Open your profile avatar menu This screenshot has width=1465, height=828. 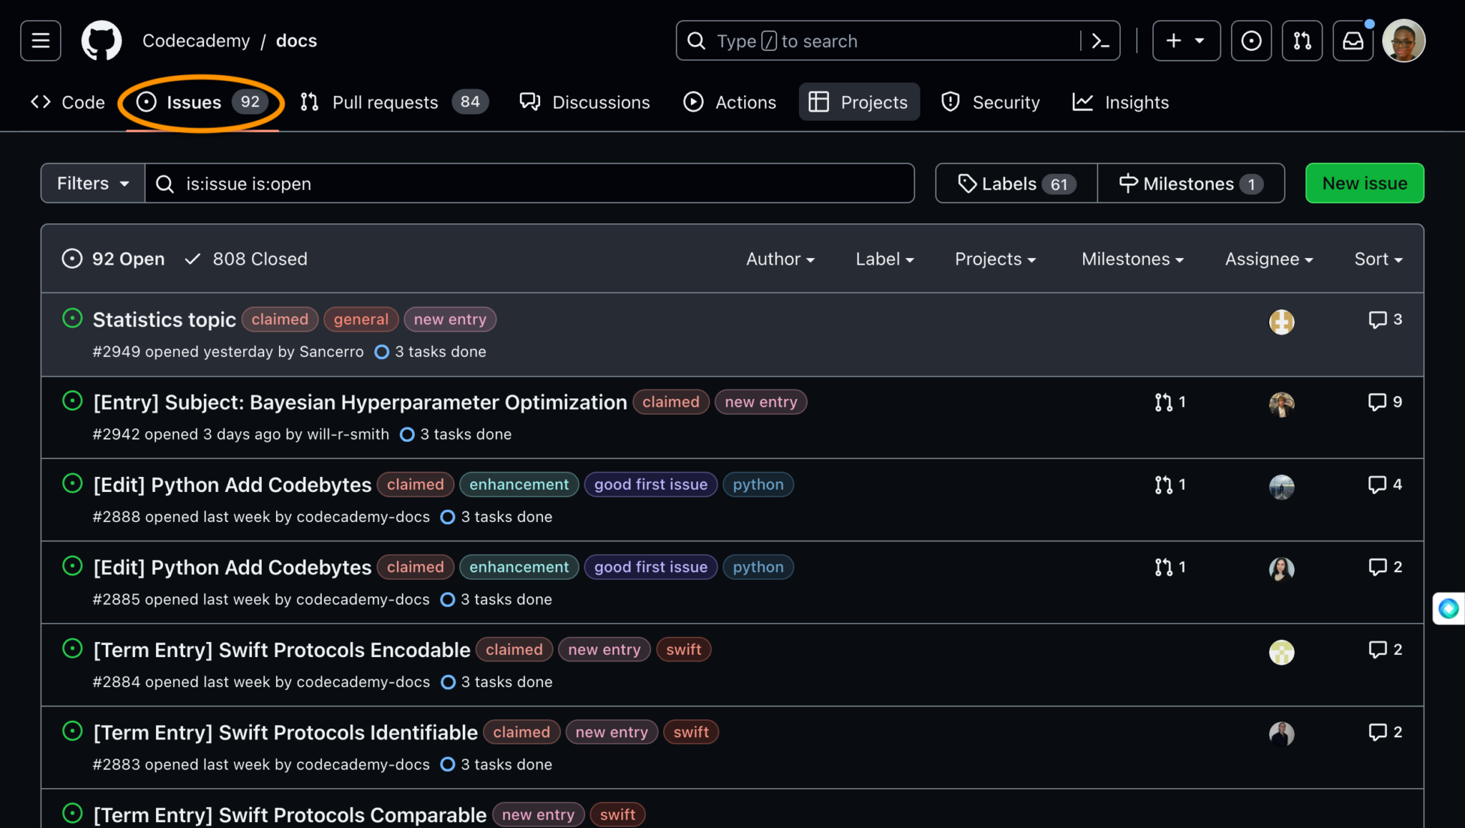[x=1403, y=41]
